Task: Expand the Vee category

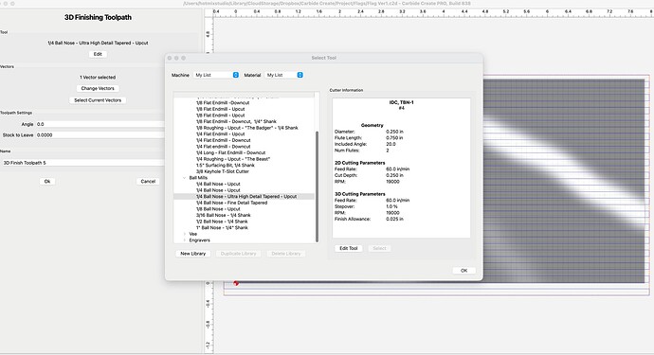Action: point(185,234)
